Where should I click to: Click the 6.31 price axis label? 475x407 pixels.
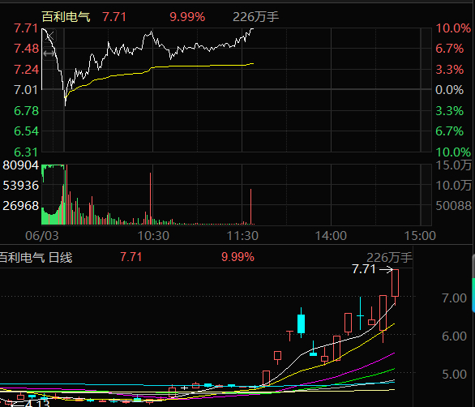[x=26, y=152]
